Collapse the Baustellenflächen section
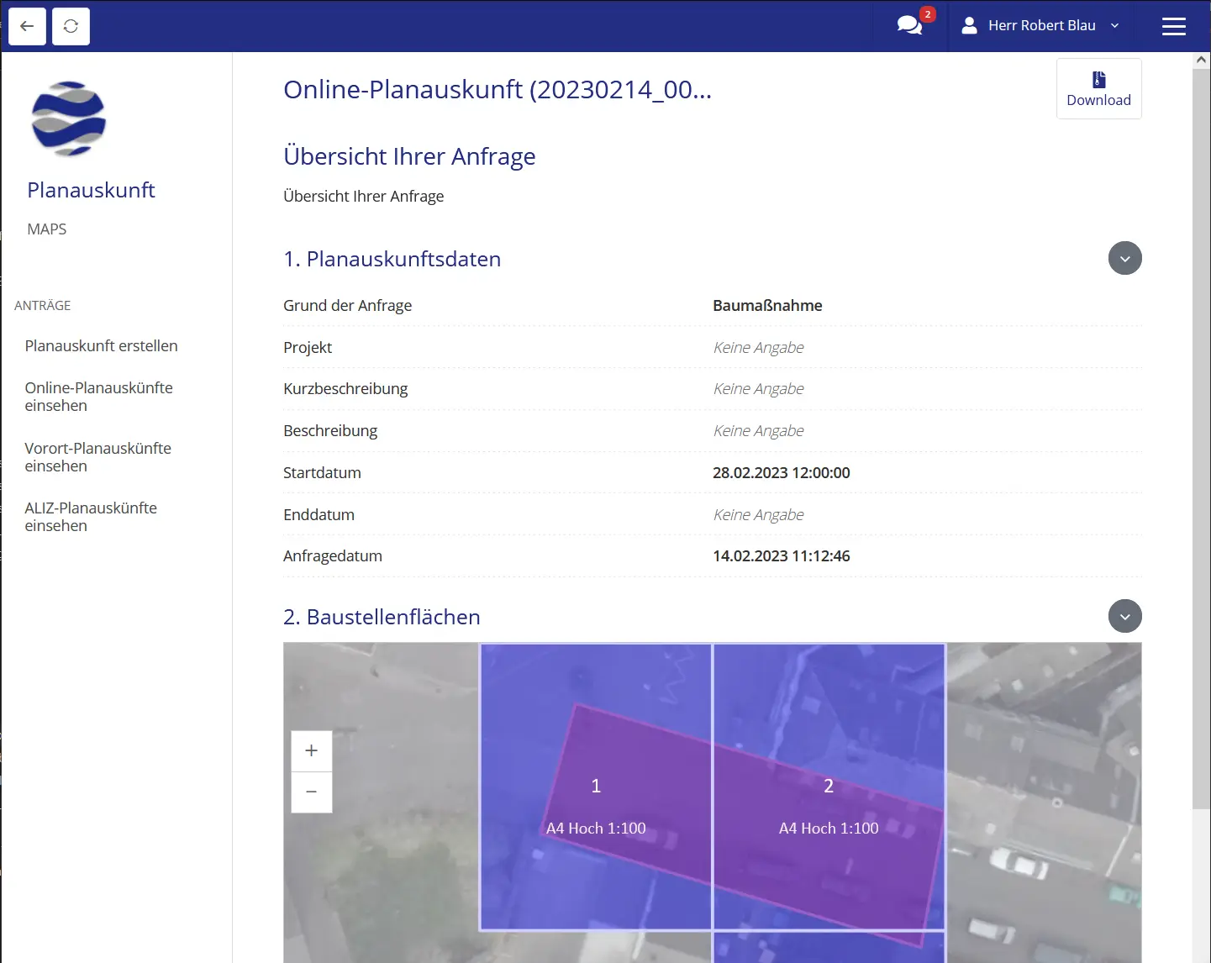The width and height of the screenshot is (1211, 963). coord(1124,616)
